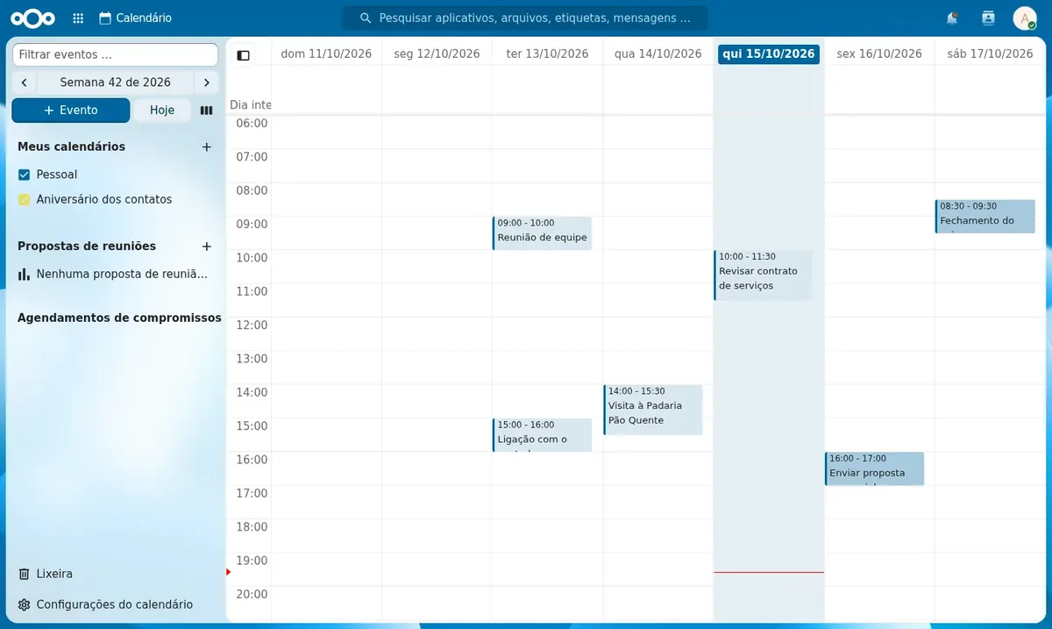
Task: Click the Dia inteiro all-day label
Action: 251,104
